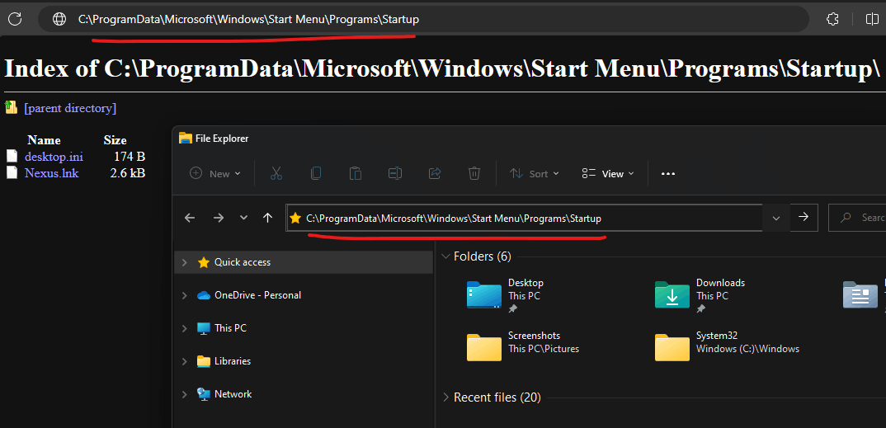Sort listing by the Size column header
The height and width of the screenshot is (428, 886).
[115, 140]
